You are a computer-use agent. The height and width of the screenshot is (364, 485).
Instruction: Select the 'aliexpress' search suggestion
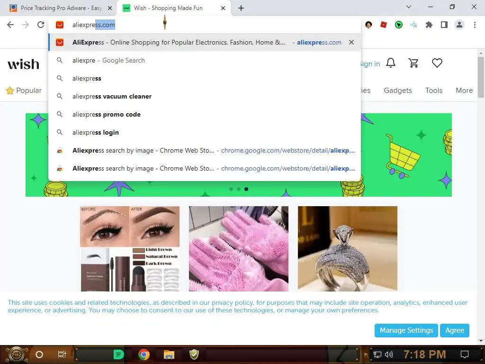coord(204,78)
